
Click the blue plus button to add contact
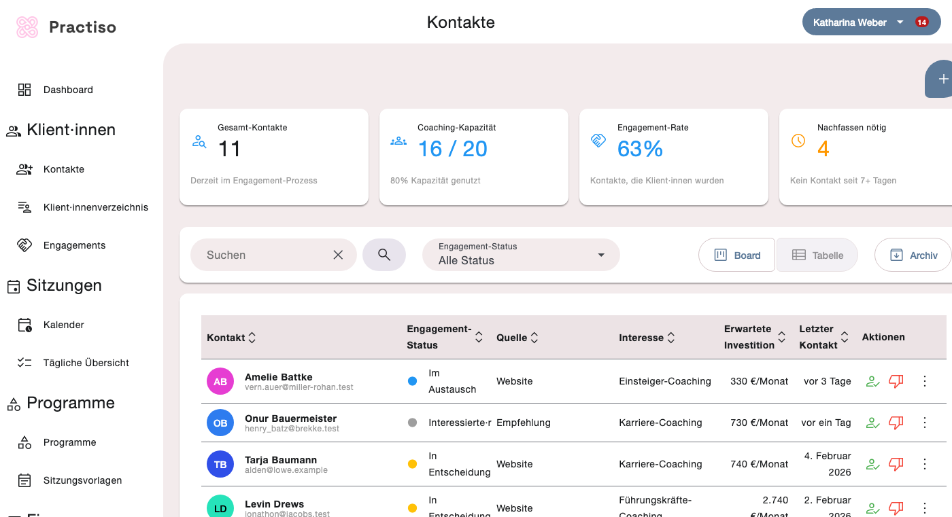click(x=944, y=79)
